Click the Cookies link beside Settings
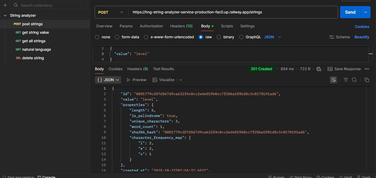Image resolution: width=376 pixels, height=178 pixels. click(x=362, y=27)
